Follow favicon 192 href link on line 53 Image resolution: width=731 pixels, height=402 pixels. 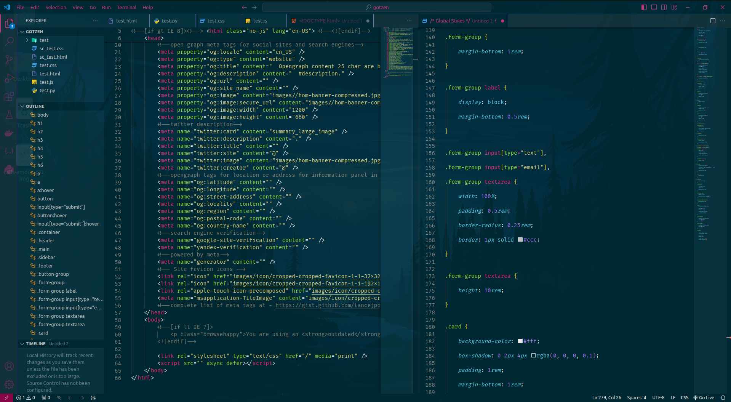point(307,284)
